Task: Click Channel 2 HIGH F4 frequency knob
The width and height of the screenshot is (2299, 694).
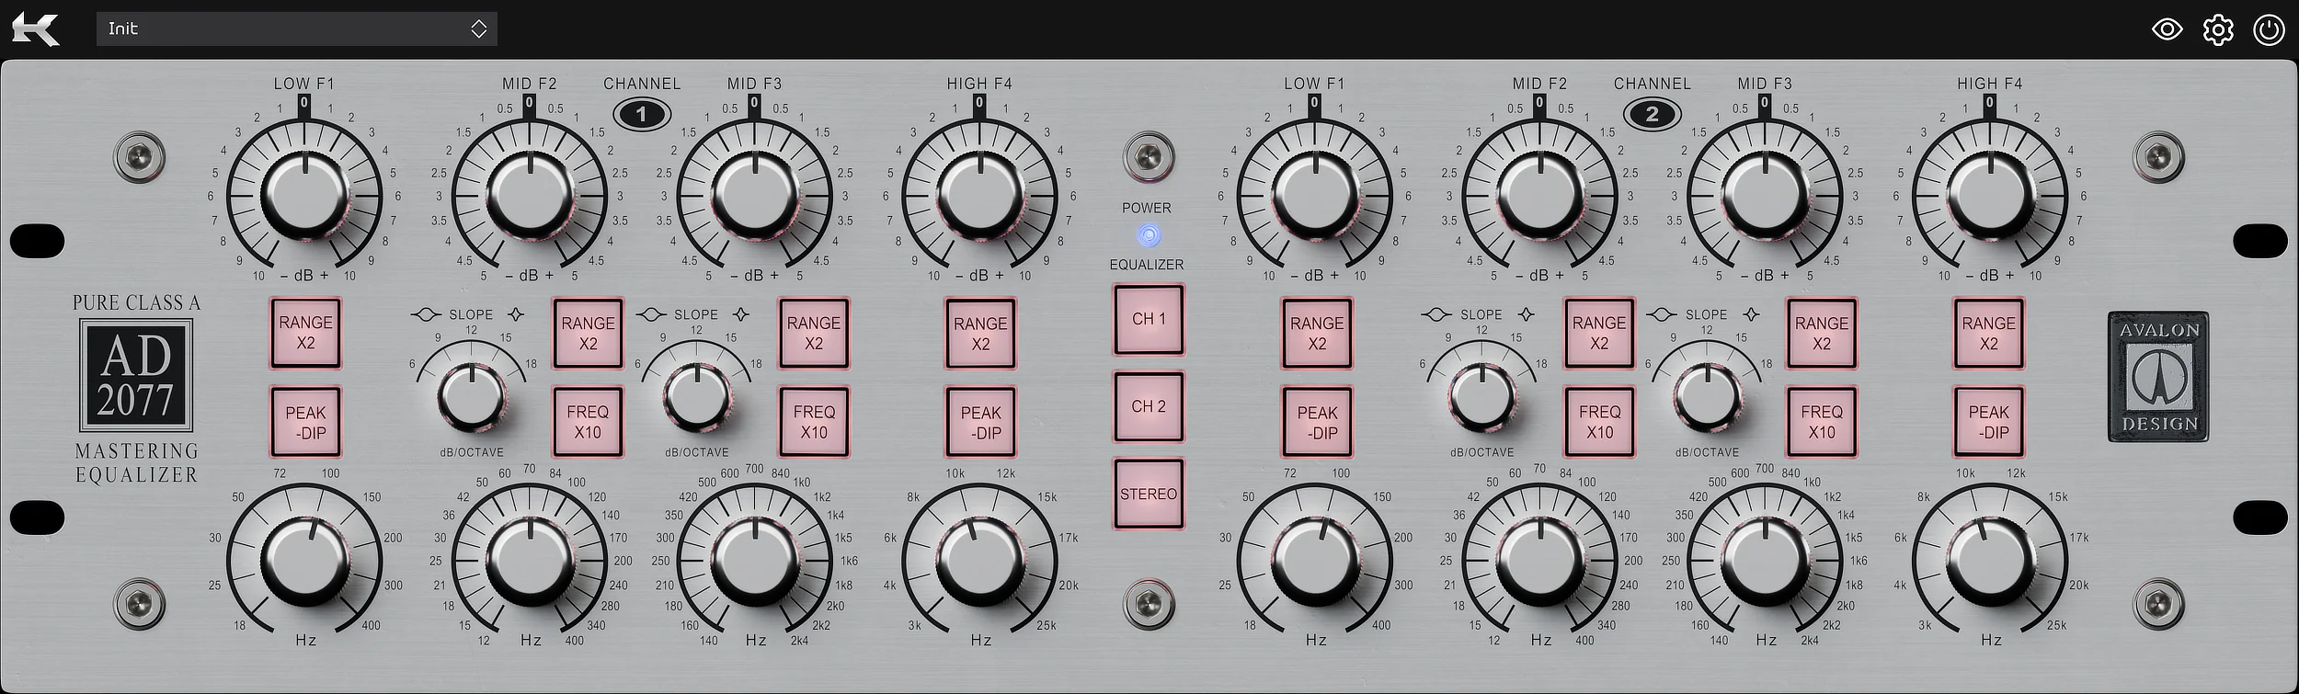Action: (1990, 559)
